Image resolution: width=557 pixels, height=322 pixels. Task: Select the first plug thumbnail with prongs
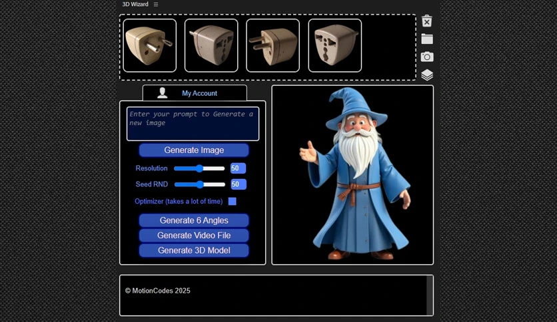149,45
